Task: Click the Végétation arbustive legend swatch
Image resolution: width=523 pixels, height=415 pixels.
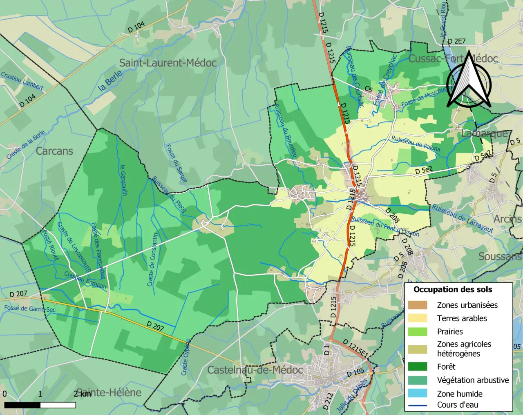Action: 417,380
